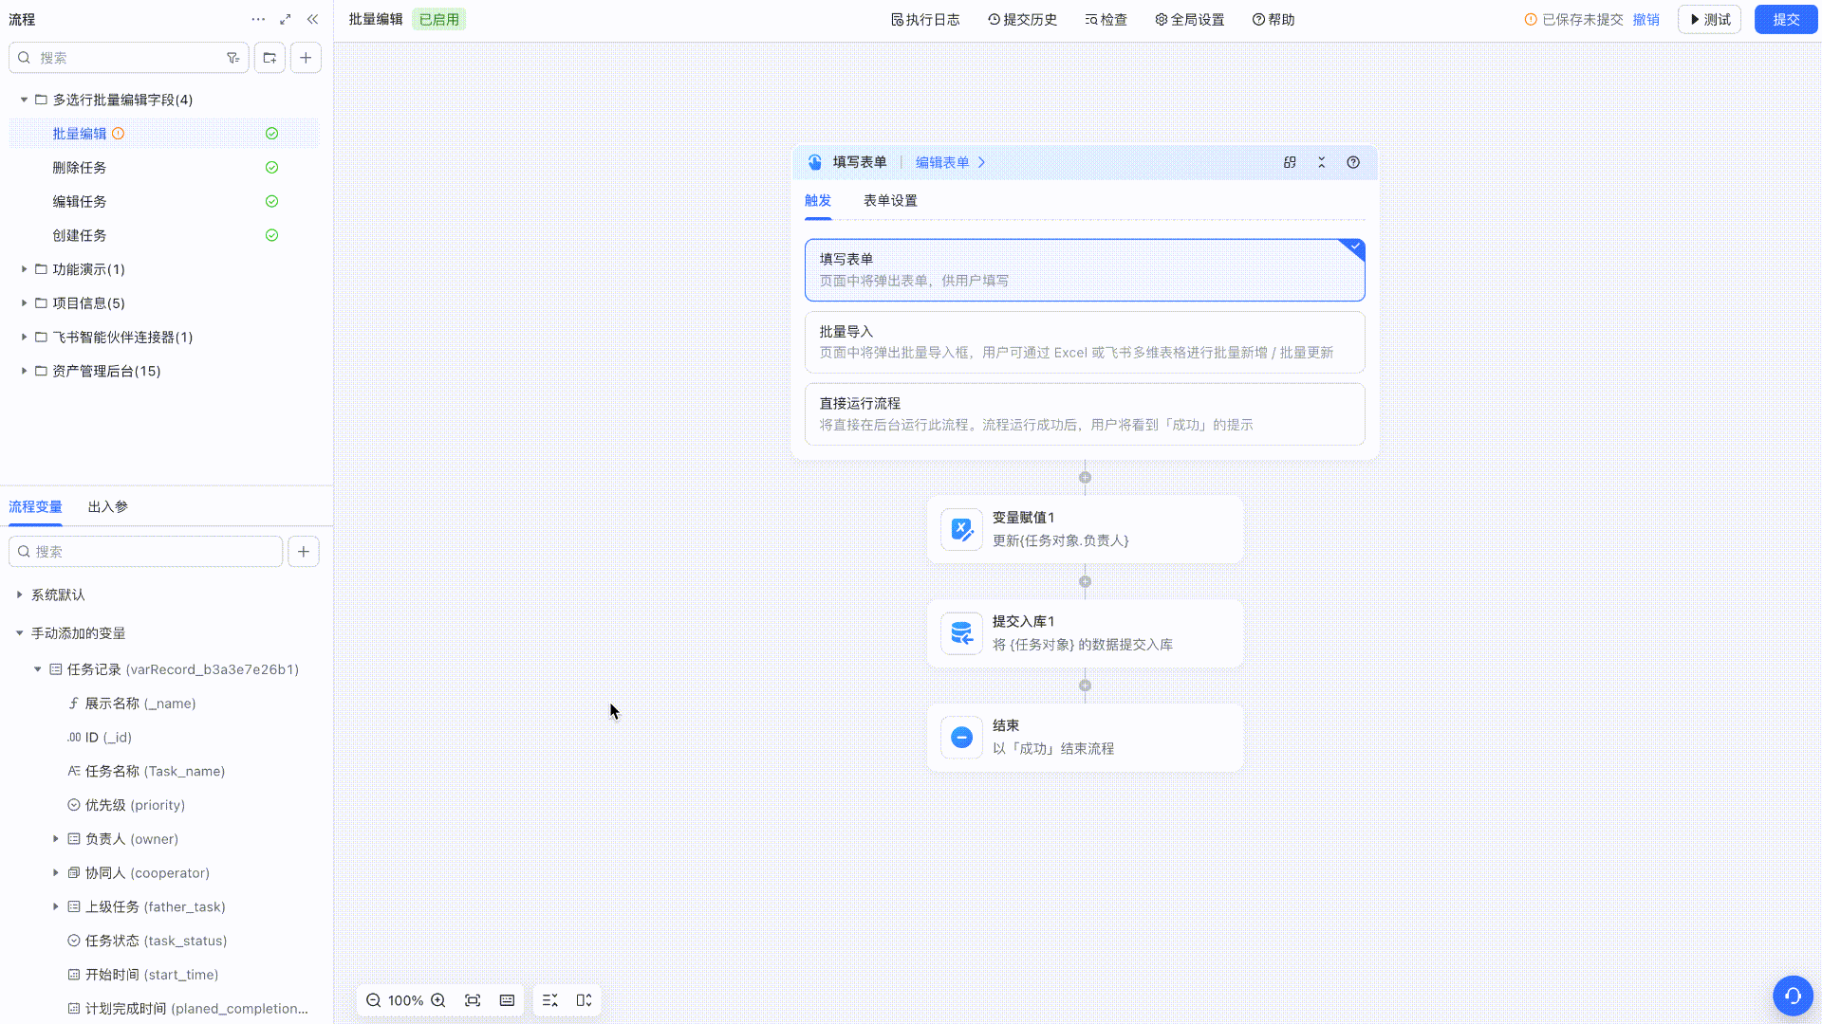Image resolution: width=1822 pixels, height=1024 pixels.
Task: Zoom in the canvas
Action: pyautogui.click(x=438, y=1000)
